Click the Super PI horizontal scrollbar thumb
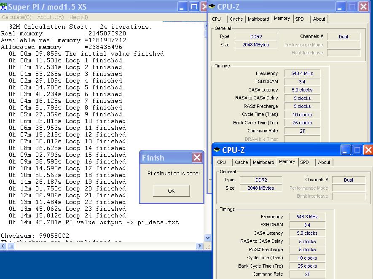 click(11, 246)
